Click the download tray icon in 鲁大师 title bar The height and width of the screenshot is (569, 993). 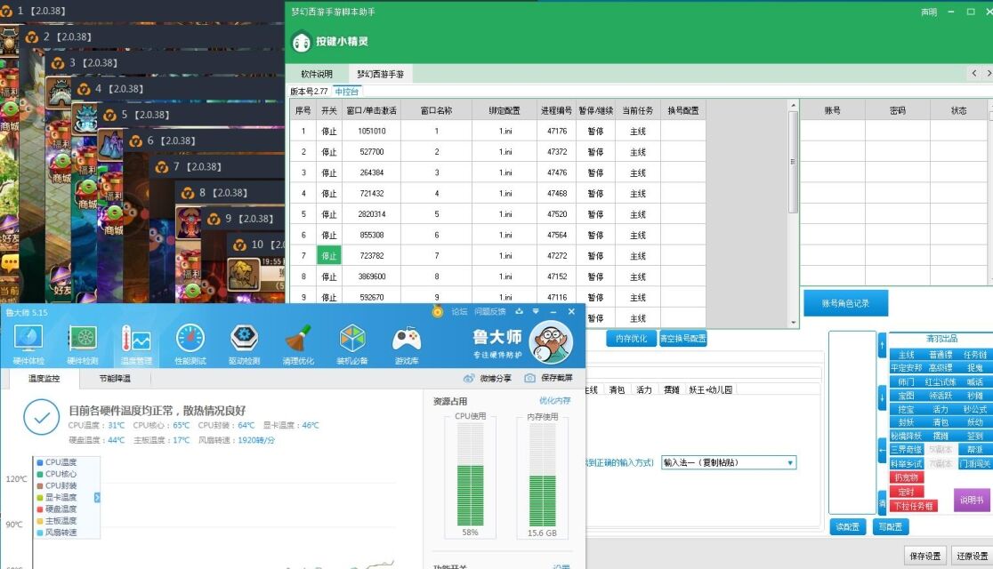click(x=520, y=311)
